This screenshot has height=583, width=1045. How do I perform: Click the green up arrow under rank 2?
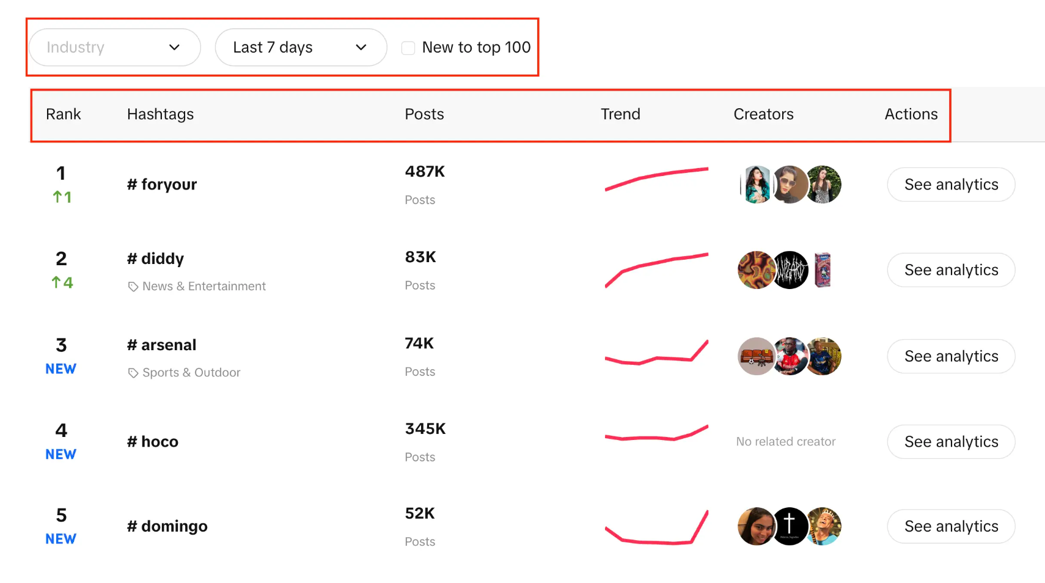pyautogui.click(x=56, y=282)
